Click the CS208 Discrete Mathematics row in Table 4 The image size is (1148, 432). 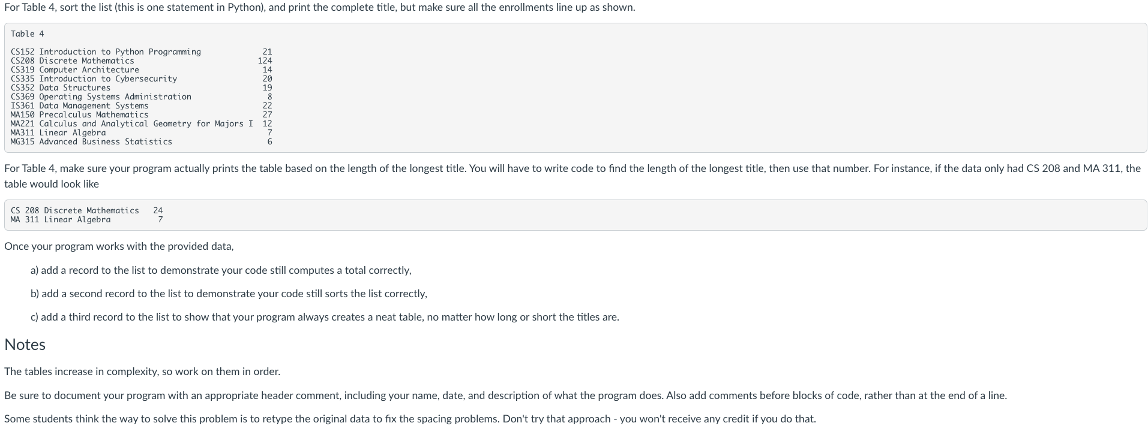[73, 61]
